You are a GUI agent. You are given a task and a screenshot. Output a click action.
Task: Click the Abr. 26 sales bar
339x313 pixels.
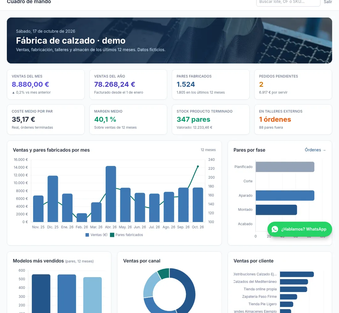111,194
